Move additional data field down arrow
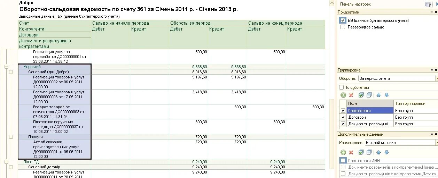Viewport: 438px width, 178px height. coord(386,152)
